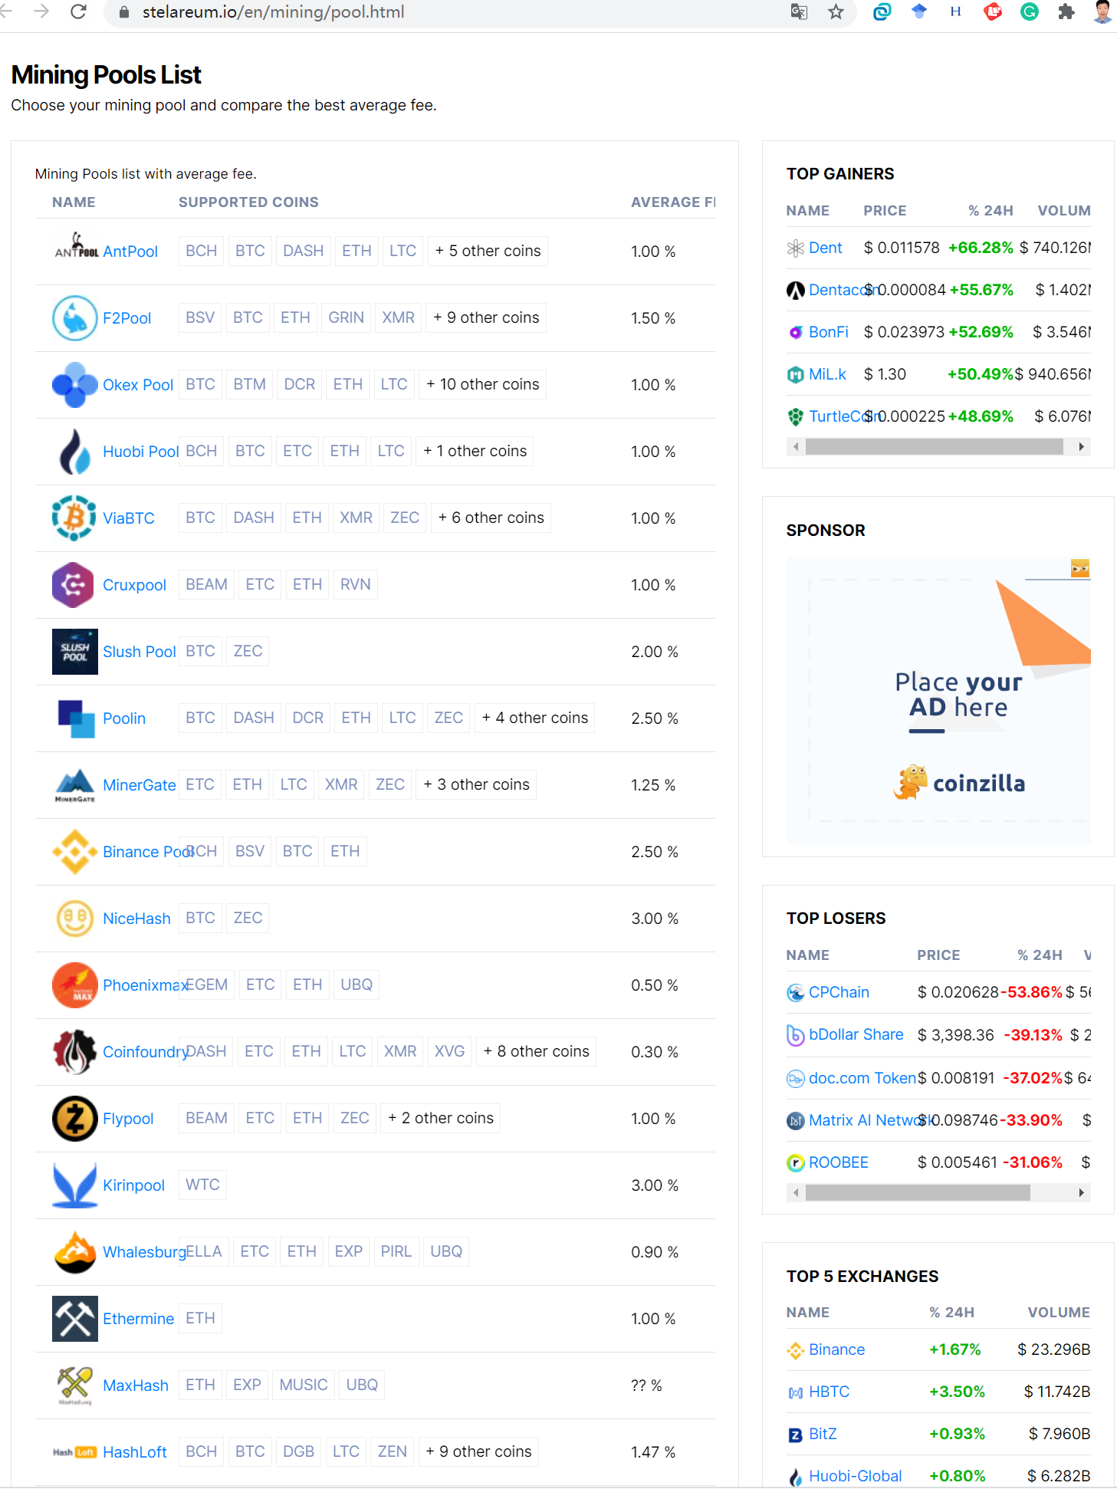This screenshot has height=1489, width=1117.
Task: Select the GRIN tag in F2Pool row
Action: tap(347, 318)
